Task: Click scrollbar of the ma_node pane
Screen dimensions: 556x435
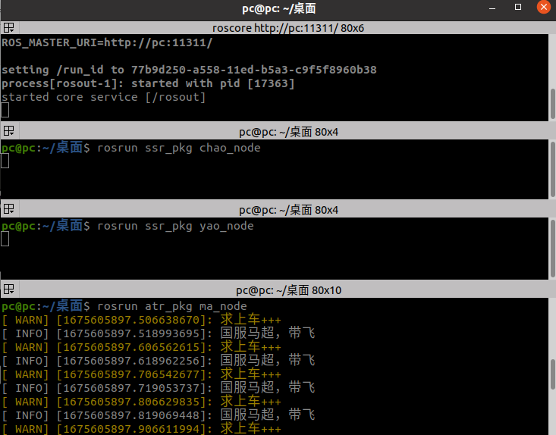Action: [x=553, y=374]
